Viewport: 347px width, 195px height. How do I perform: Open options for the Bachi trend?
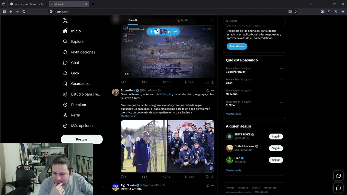[x=281, y=80]
